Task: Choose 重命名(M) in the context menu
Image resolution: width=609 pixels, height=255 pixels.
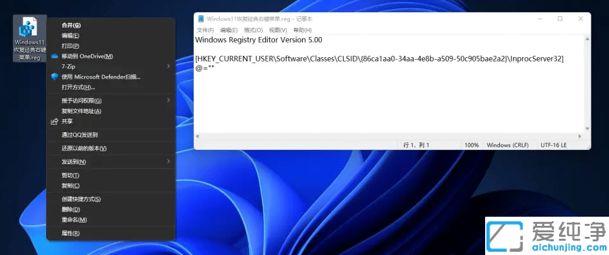Action: coord(111,219)
